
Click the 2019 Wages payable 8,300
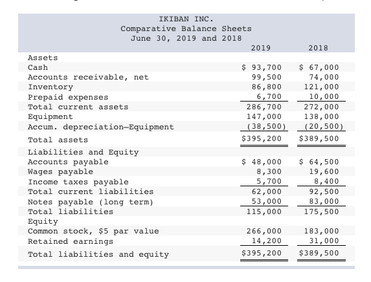[x=269, y=171]
